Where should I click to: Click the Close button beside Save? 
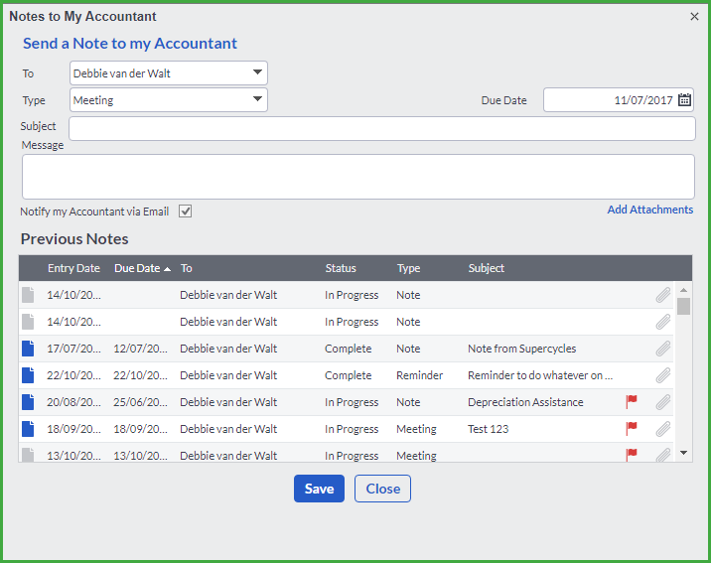point(382,489)
